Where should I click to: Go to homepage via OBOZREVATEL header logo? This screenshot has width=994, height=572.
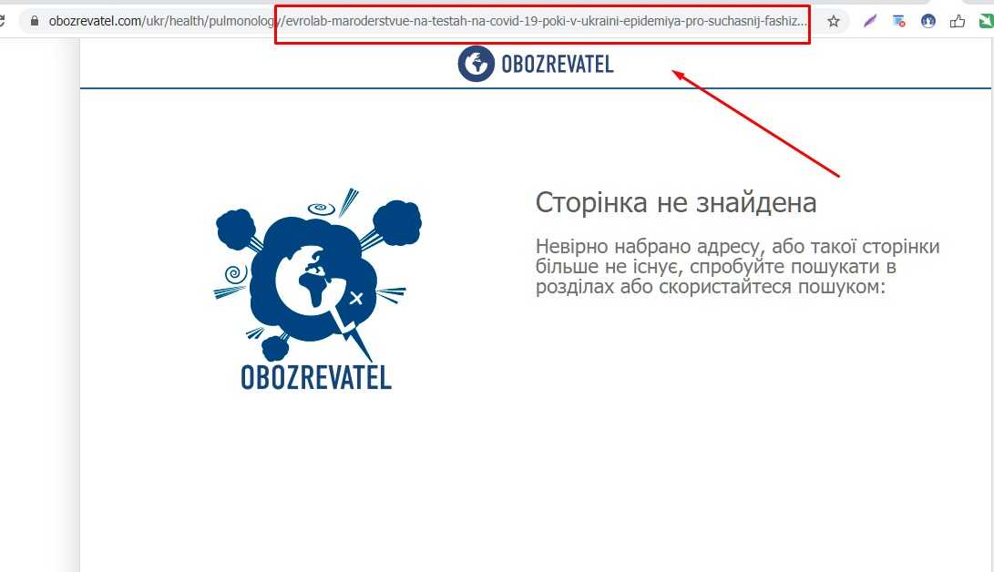(x=536, y=64)
